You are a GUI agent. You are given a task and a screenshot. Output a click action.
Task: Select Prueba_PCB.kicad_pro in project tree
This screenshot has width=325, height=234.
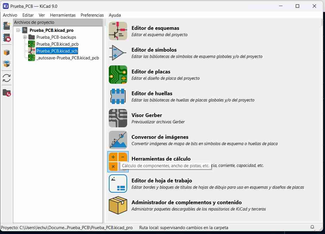[51, 30]
